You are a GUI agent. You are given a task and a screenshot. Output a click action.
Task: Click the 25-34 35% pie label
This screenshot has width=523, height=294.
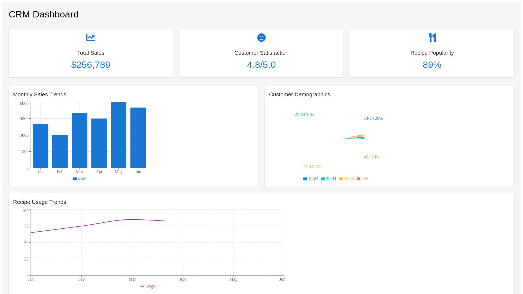coord(304,115)
